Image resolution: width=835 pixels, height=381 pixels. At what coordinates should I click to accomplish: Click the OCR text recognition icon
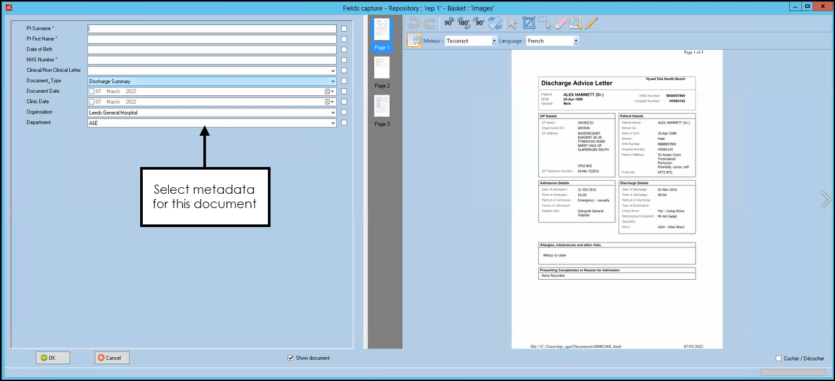414,40
